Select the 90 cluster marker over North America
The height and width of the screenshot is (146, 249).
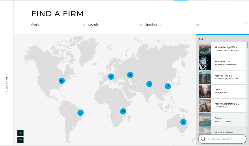[62, 81]
